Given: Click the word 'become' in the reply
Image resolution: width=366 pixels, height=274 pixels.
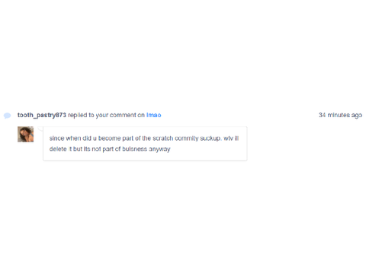Looking at the screenshot, I should (x=109, y=139).
